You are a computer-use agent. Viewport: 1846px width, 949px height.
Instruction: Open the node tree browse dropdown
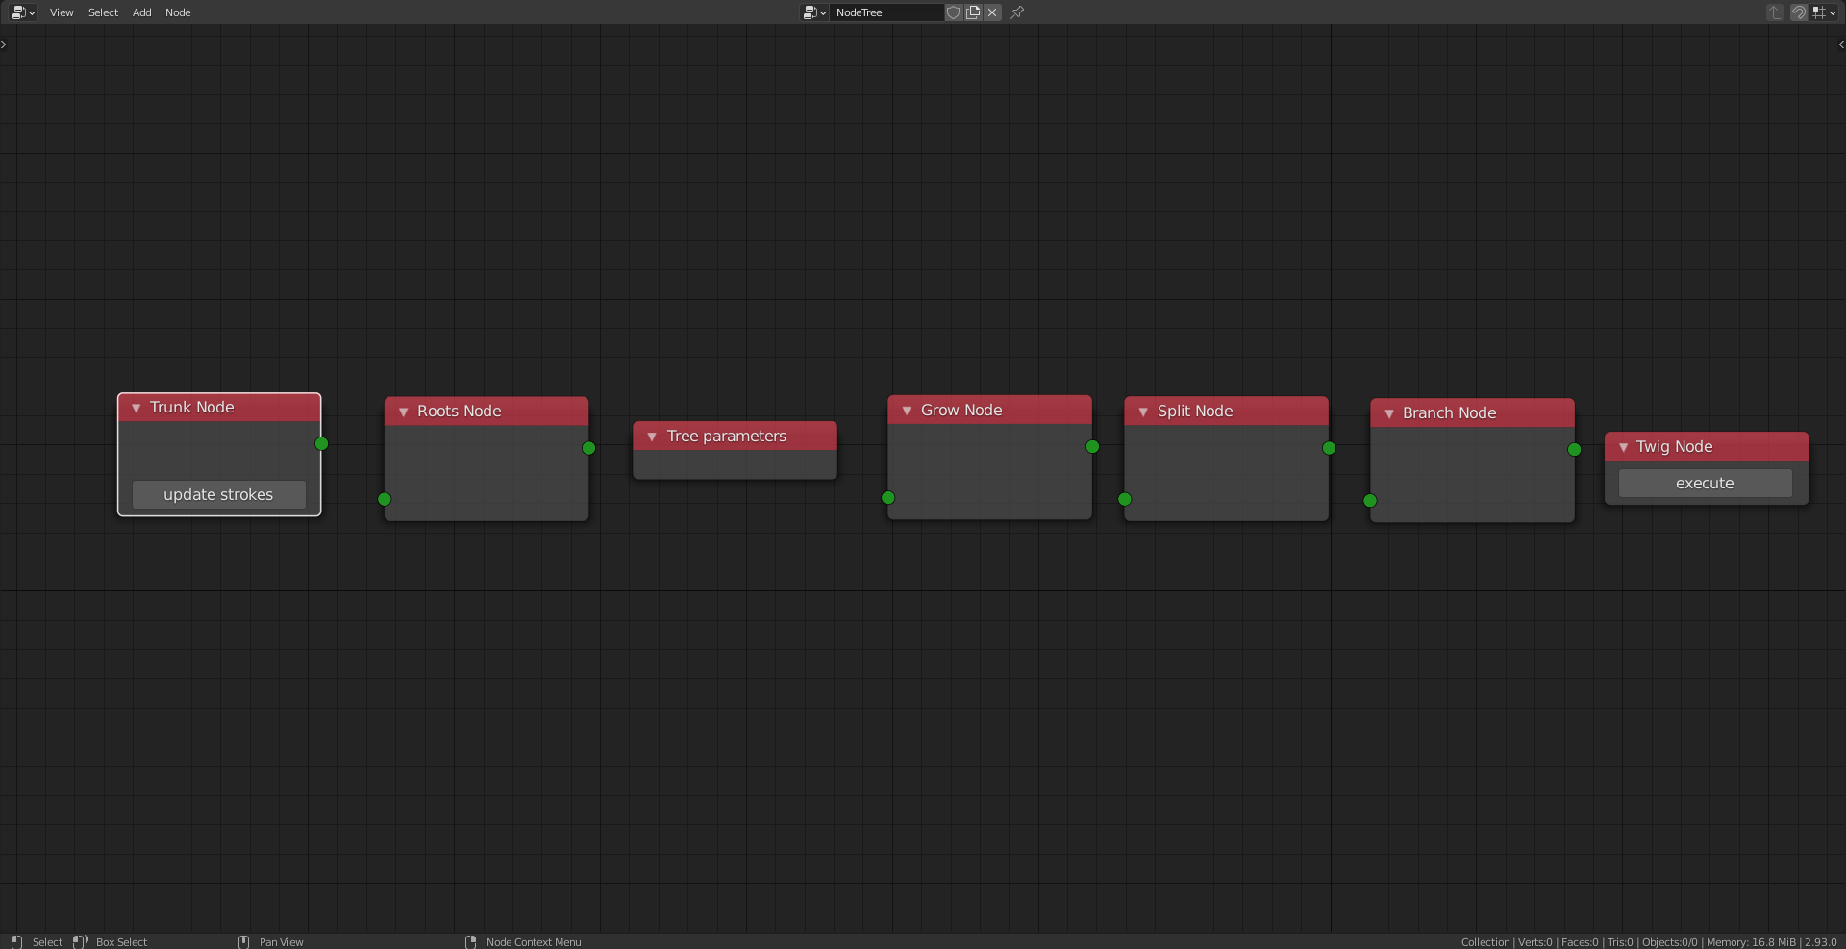(813, 12)
